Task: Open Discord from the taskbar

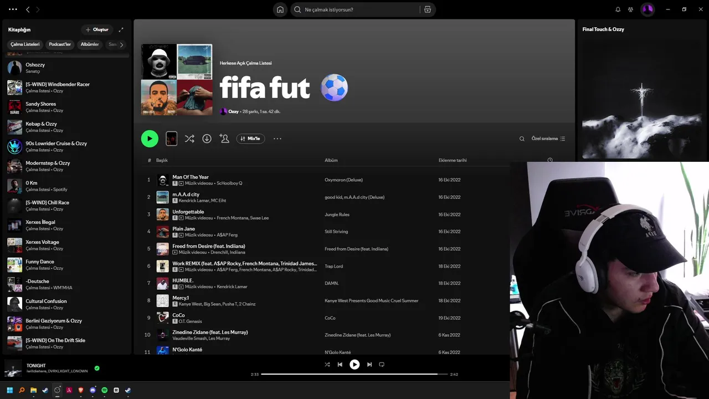Action: 93,390
